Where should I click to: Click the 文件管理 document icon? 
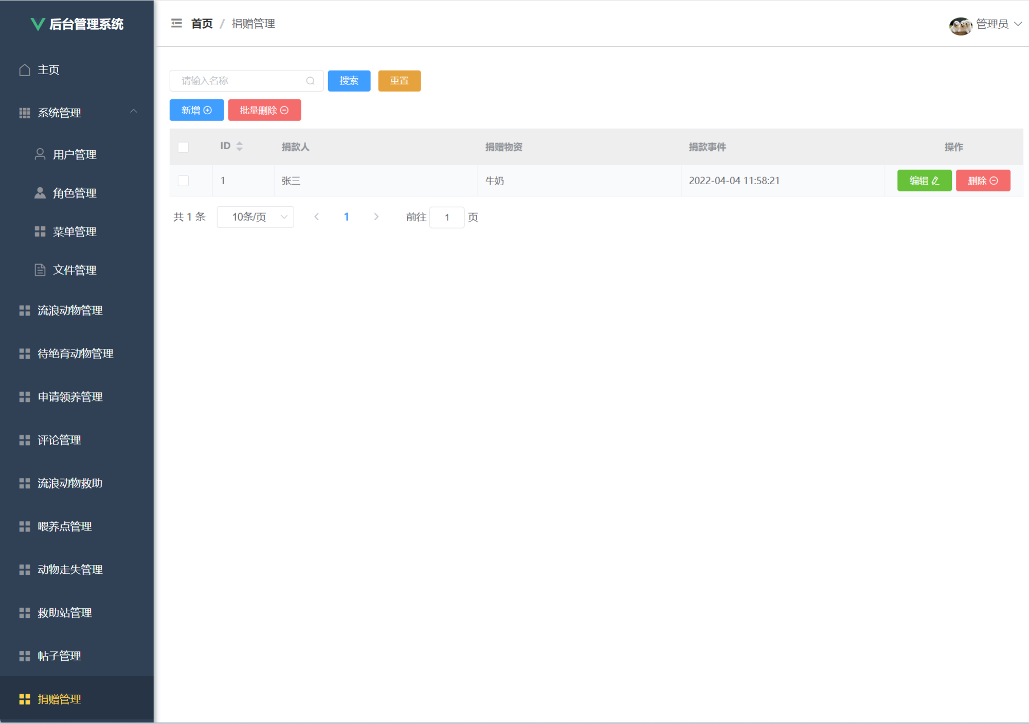[40, 270]
